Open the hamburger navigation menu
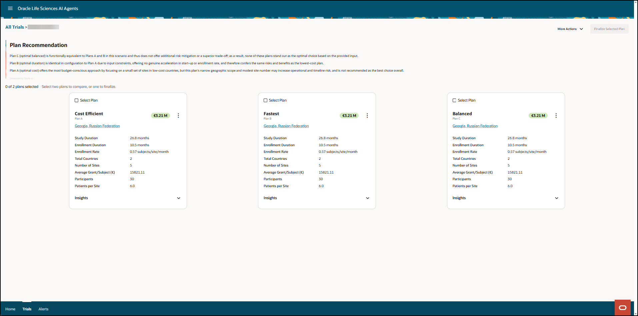Viewport: 638px width, 316px height. (x=10, y=8)
